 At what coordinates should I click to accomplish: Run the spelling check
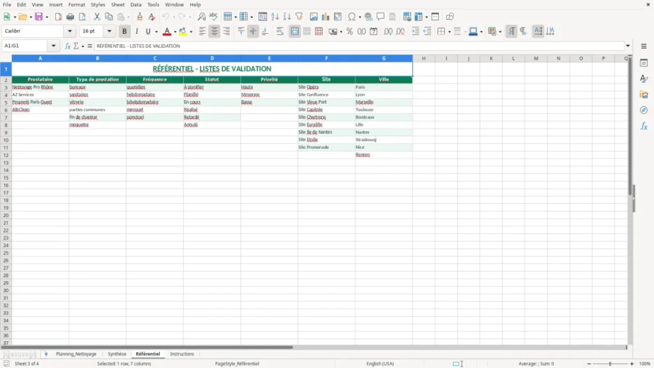213,17
